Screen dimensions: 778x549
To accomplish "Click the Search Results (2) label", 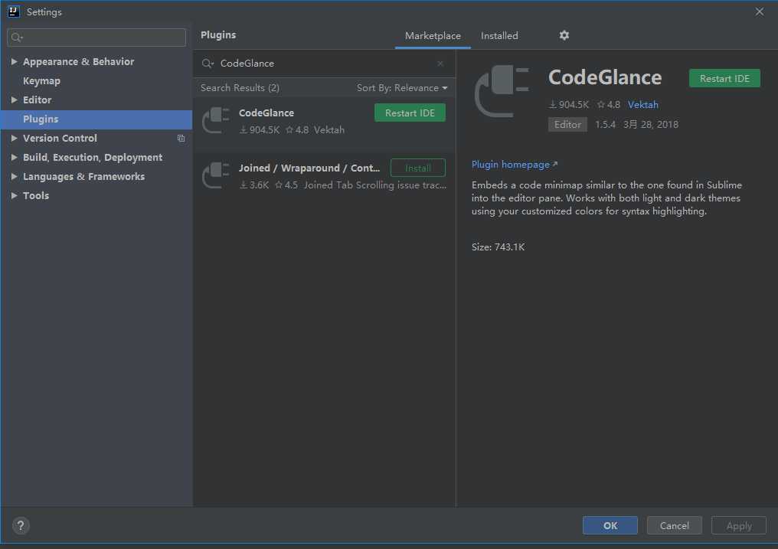I will 240,88.
